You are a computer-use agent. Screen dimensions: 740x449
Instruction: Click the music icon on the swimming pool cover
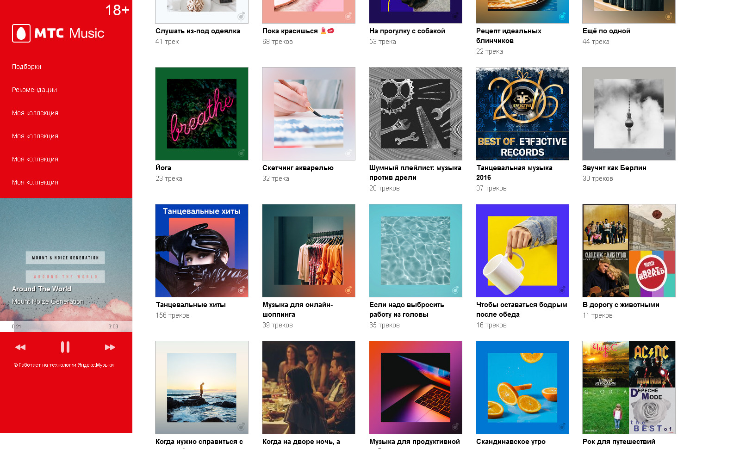coord(455,290)
